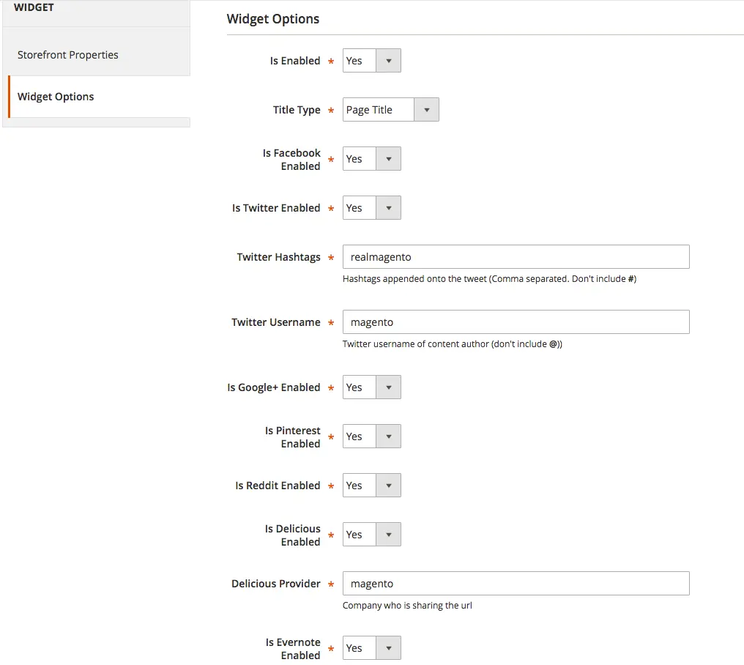The height and width of the screenshot is (665, 744).
Task: Click the Delicious Provider field label
Action: click(275, 584)
